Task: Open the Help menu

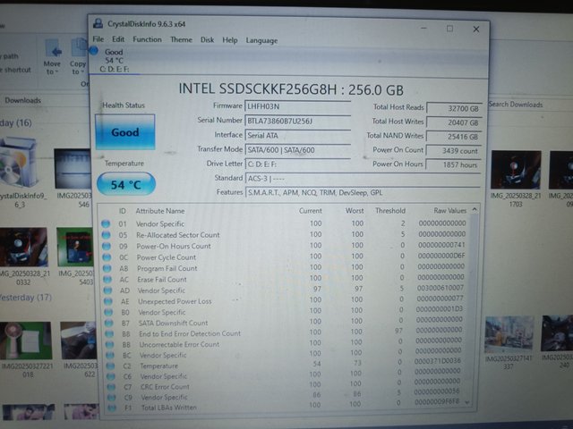Action: 229,39
